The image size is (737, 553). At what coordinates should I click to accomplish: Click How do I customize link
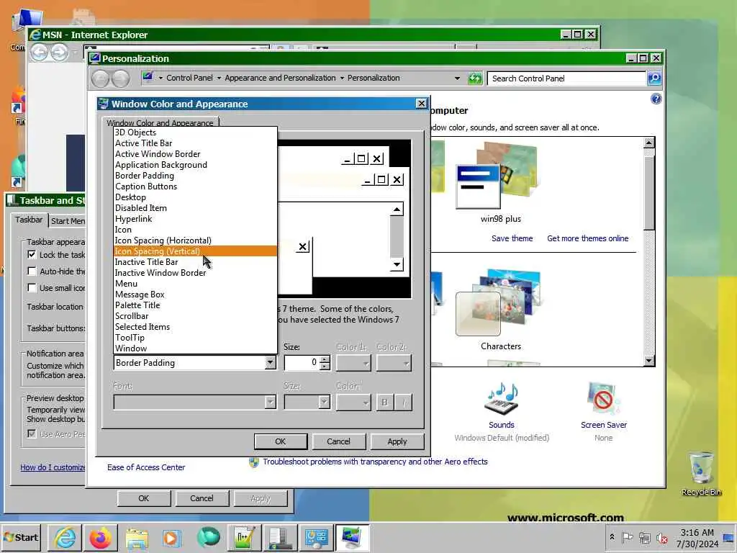click(53, 467)
